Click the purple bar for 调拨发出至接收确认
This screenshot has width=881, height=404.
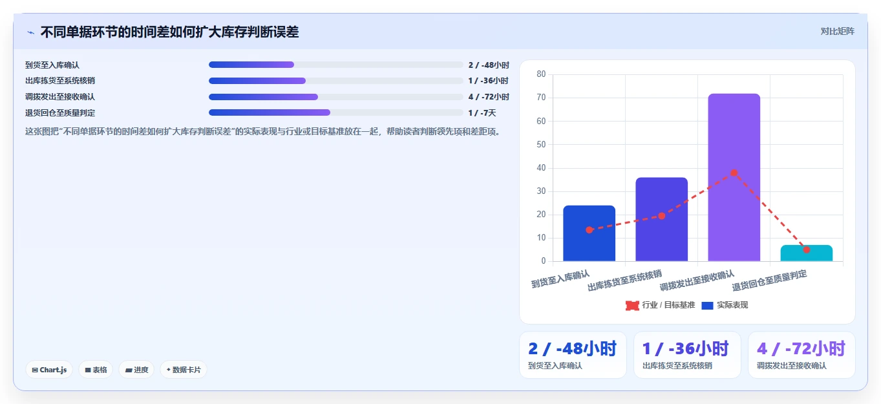734,177
